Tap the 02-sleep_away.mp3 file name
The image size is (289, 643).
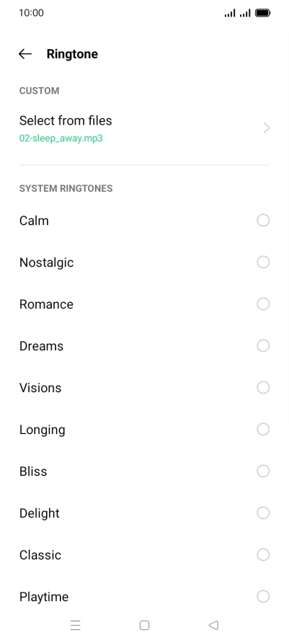point(61,138)
